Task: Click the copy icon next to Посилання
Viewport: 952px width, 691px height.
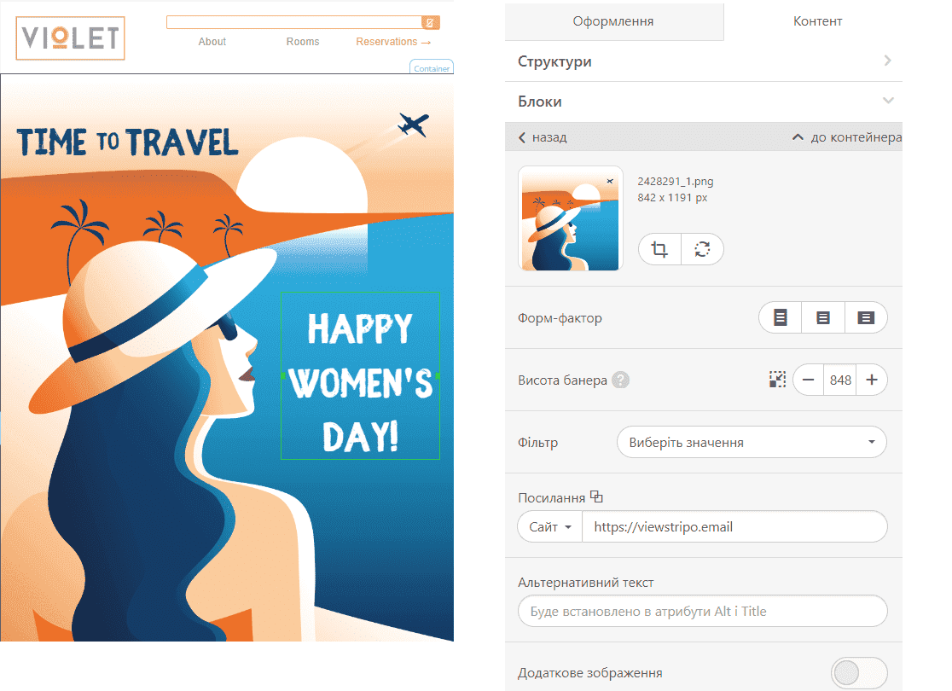Action: tap(596, 497)
